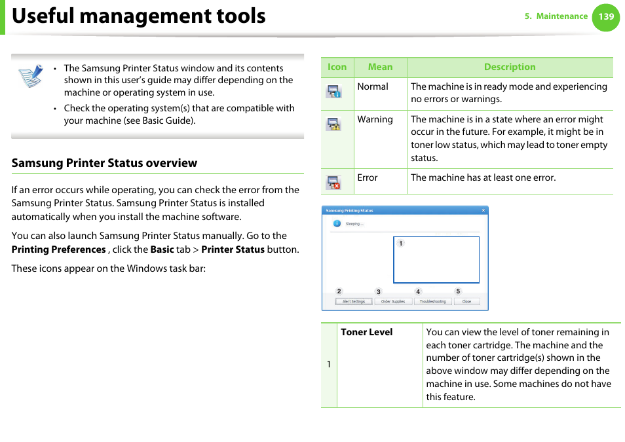Click the 'Useful management tools' page title
Viewport: 625px width, 442px height.
[x=139, y=16]
